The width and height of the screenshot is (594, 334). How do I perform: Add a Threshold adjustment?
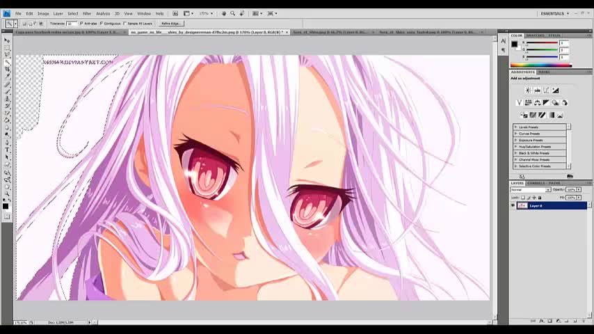click(542, 115)
